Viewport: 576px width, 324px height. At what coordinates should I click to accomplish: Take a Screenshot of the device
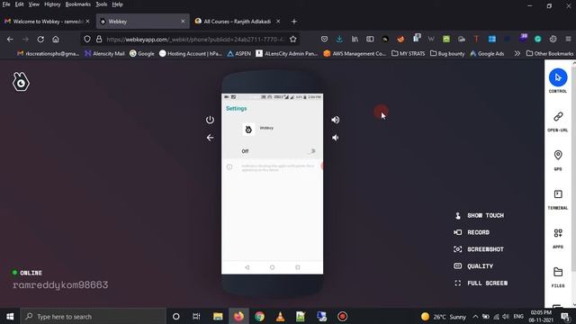[479, 249]
